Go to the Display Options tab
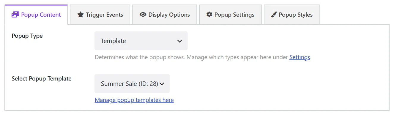Viewport: 394px width, 115px height. click(165, 15)
